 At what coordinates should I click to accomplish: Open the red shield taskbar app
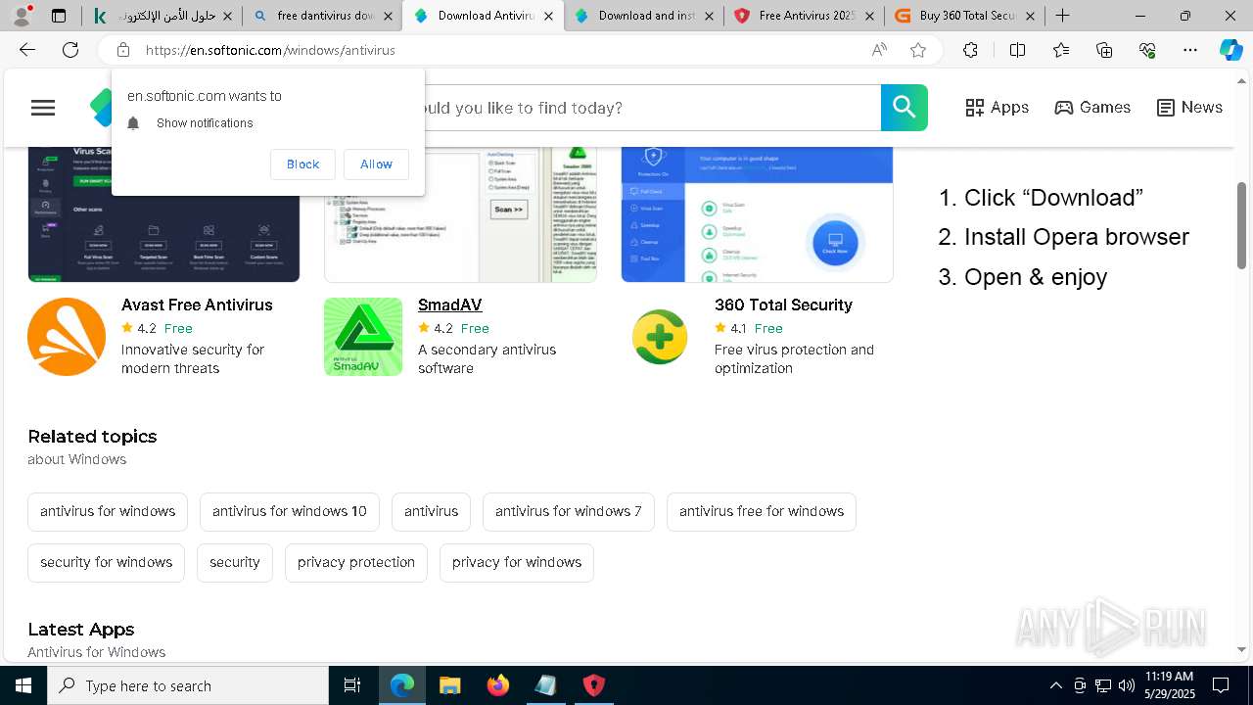(594, 685)
